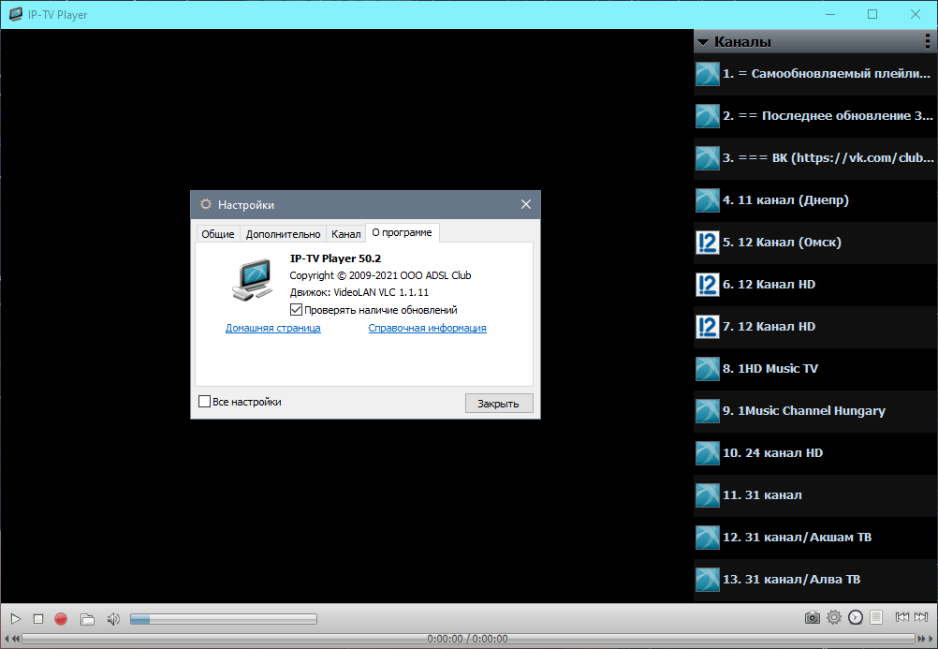
Task: Select channel 11. 31 канал
Action: pyautogui.click(x=815, y=495)
